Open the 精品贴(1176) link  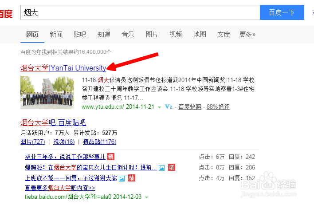(99, 142)
